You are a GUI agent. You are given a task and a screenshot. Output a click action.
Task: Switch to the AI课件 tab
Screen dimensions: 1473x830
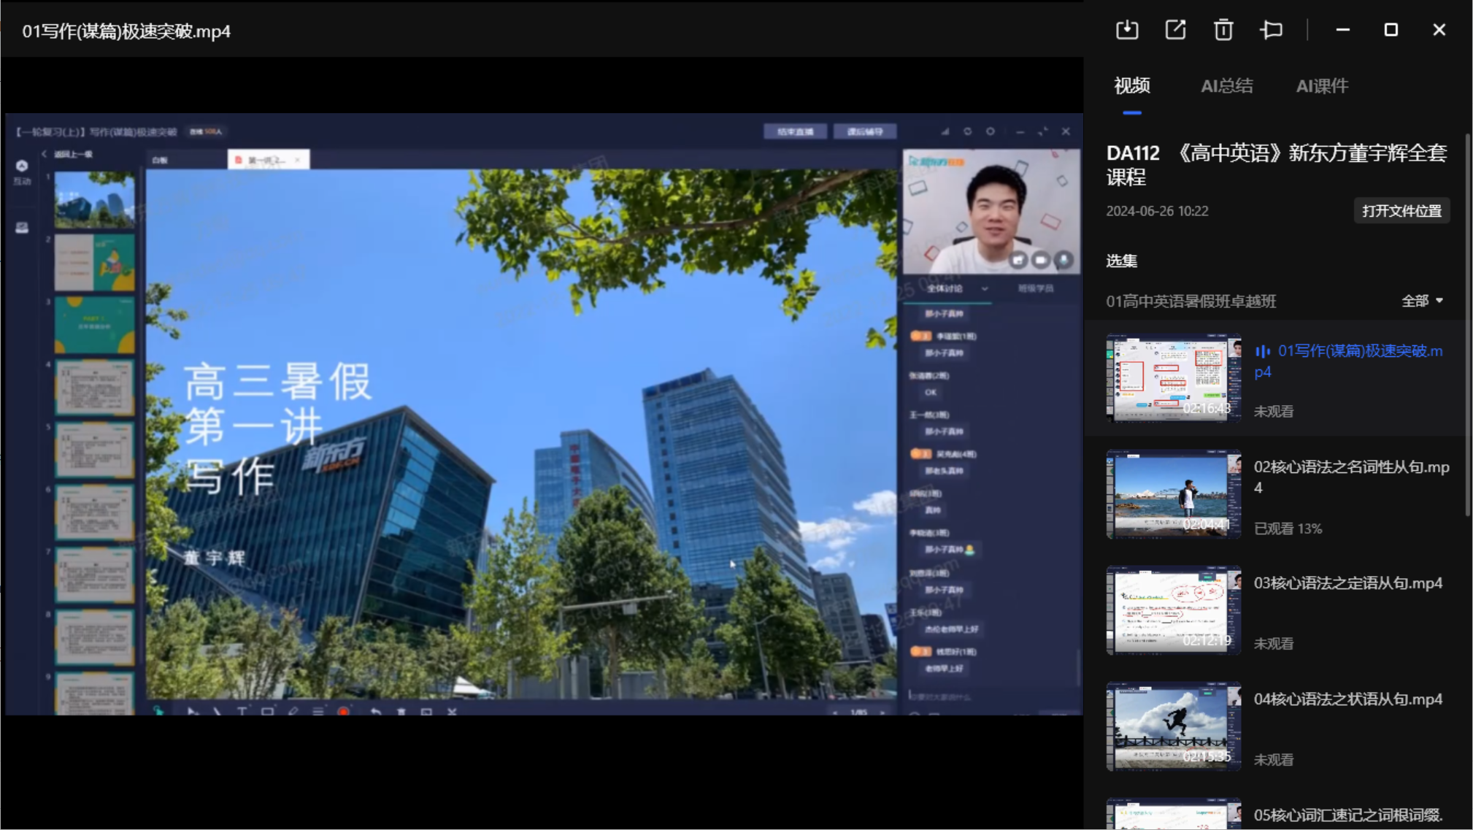click(1322, 86)
